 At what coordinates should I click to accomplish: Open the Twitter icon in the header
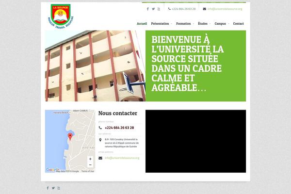pyautogui.click(x=153, y=9)
